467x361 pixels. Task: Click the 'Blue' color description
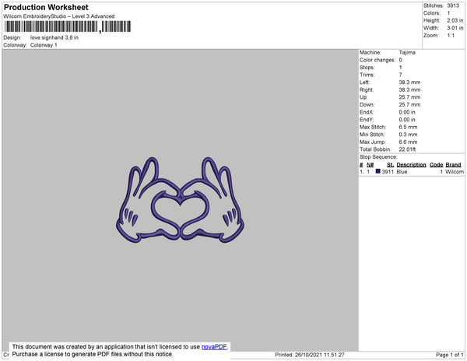coord(402,172)
